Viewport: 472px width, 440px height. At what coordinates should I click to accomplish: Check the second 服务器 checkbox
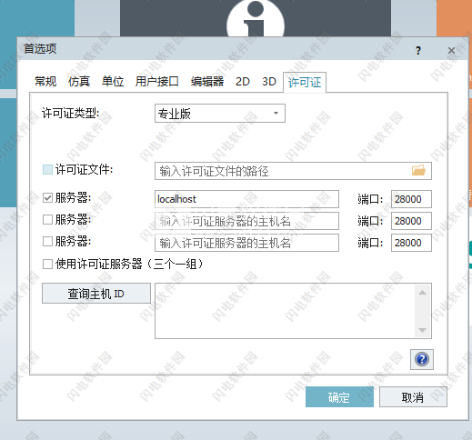tap(47, 220)
